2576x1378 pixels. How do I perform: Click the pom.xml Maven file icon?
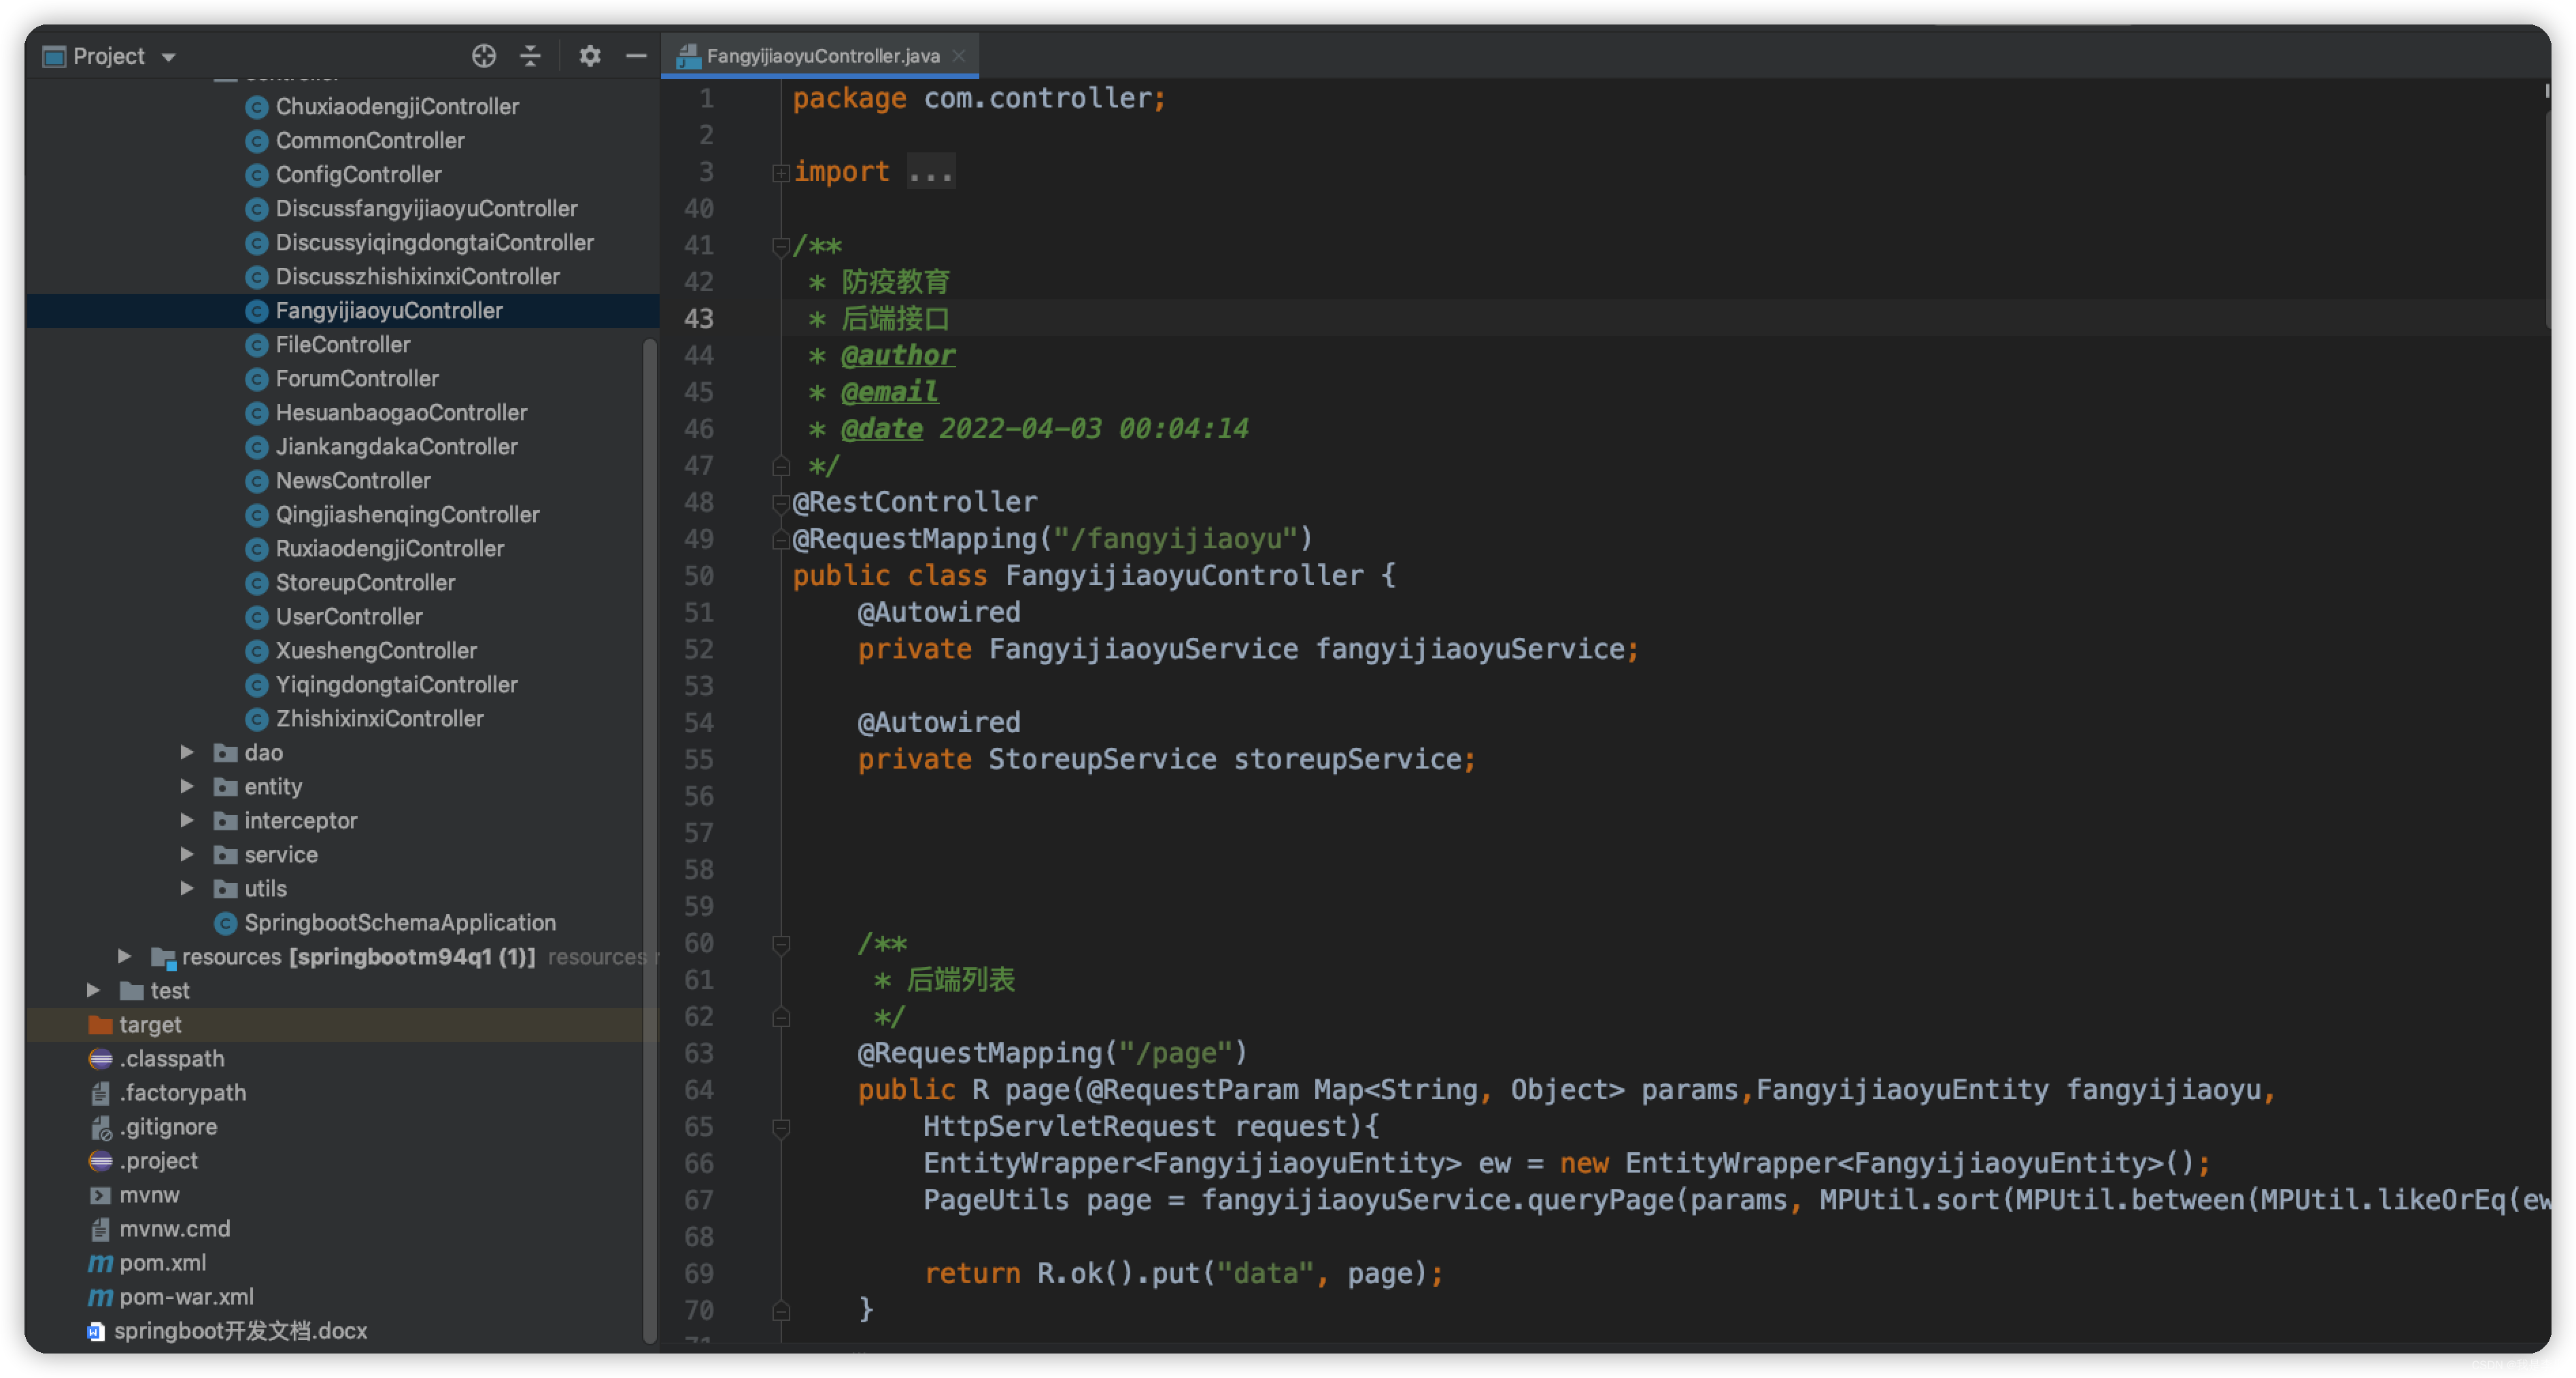100,1263
